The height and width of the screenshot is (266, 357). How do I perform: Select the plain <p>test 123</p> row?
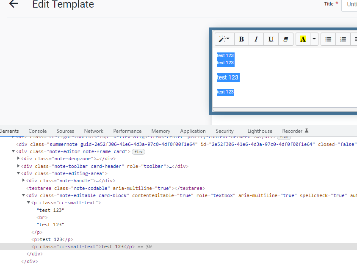click(179, 239)
